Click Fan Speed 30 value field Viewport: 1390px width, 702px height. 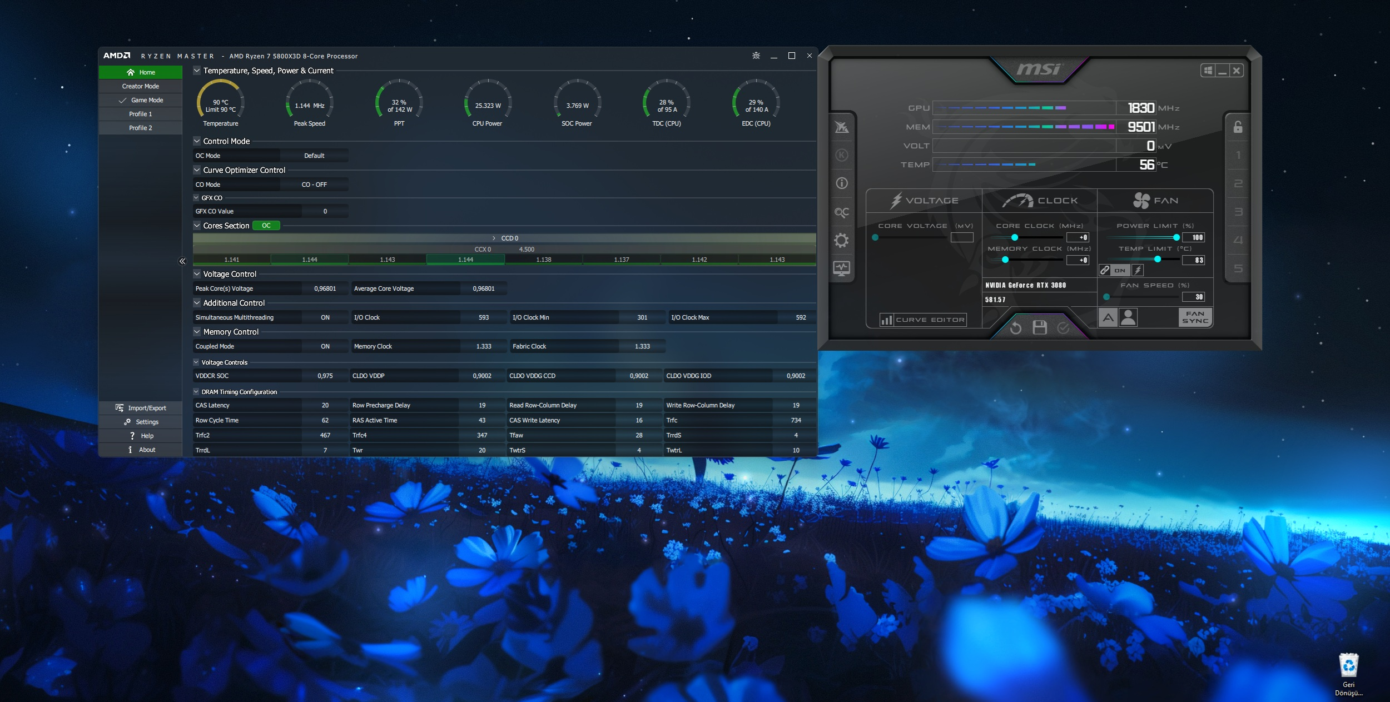[1193, 297]
